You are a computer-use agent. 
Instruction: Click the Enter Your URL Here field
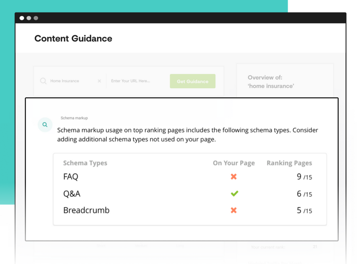(x=131, y=81)
